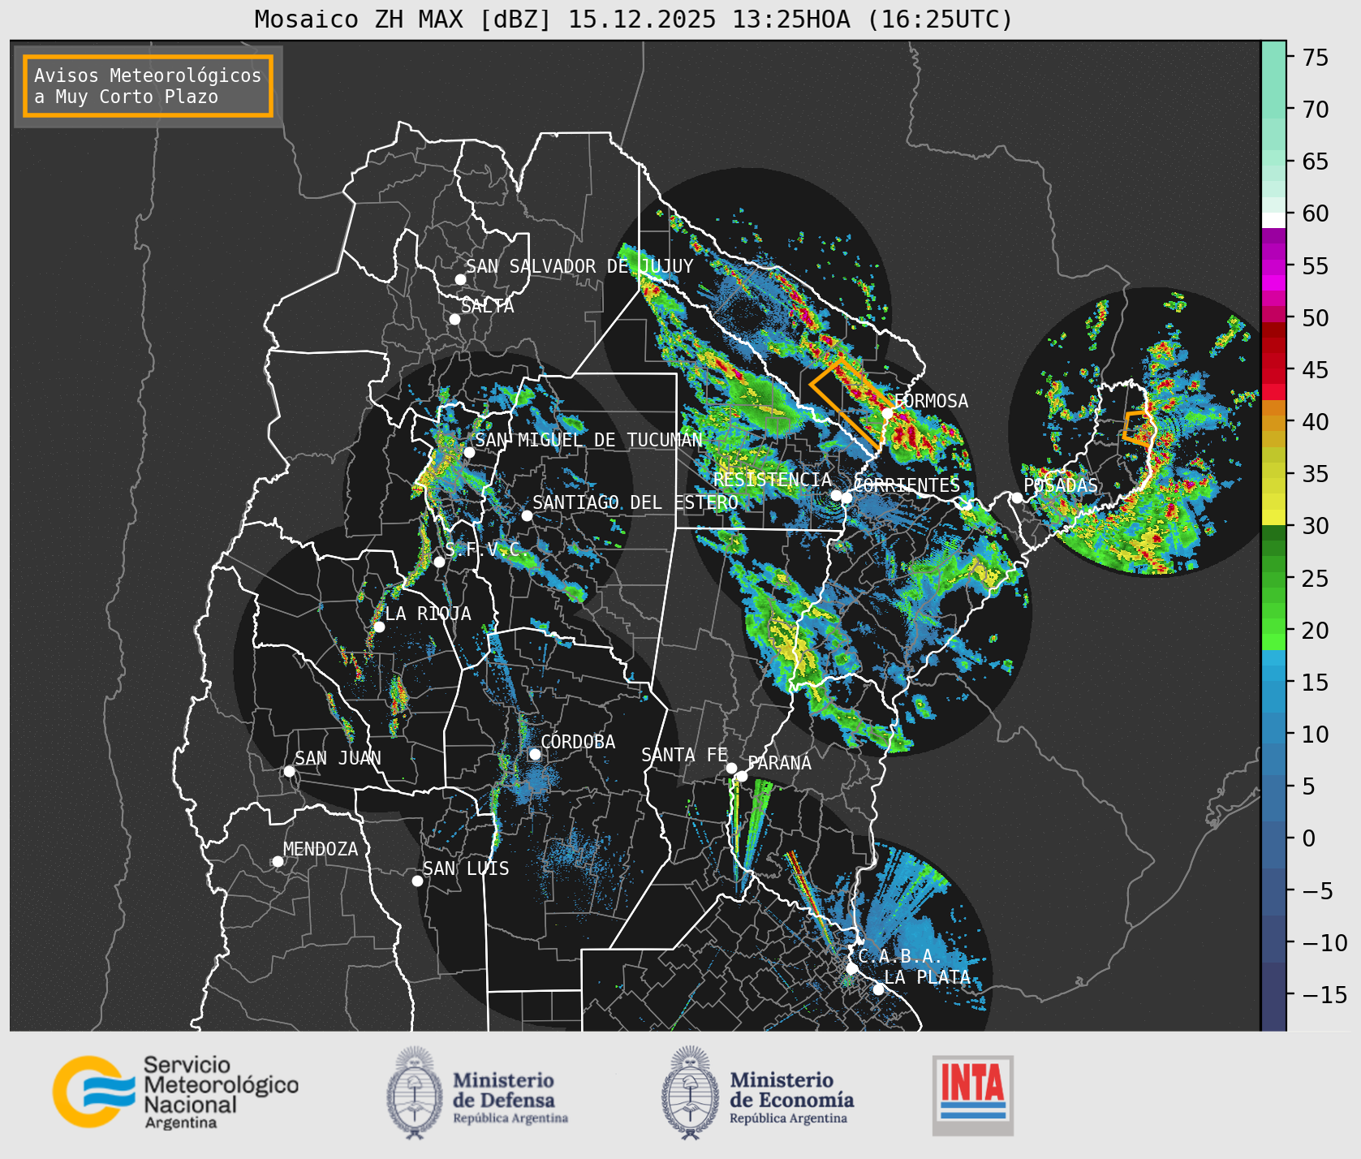Viewport: 1361px width, 1159px height.
Task: Click the SANTIAGO DEL ESTERO label
Action: point(635,502)
